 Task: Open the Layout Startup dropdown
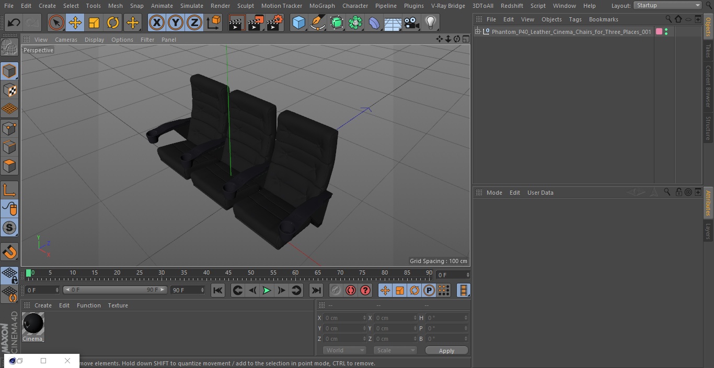(x=668, y=5)
